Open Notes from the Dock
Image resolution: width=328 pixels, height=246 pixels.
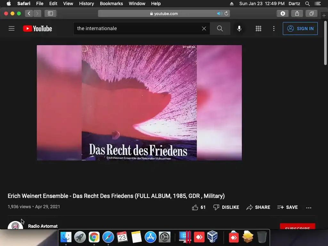[136, 237]
